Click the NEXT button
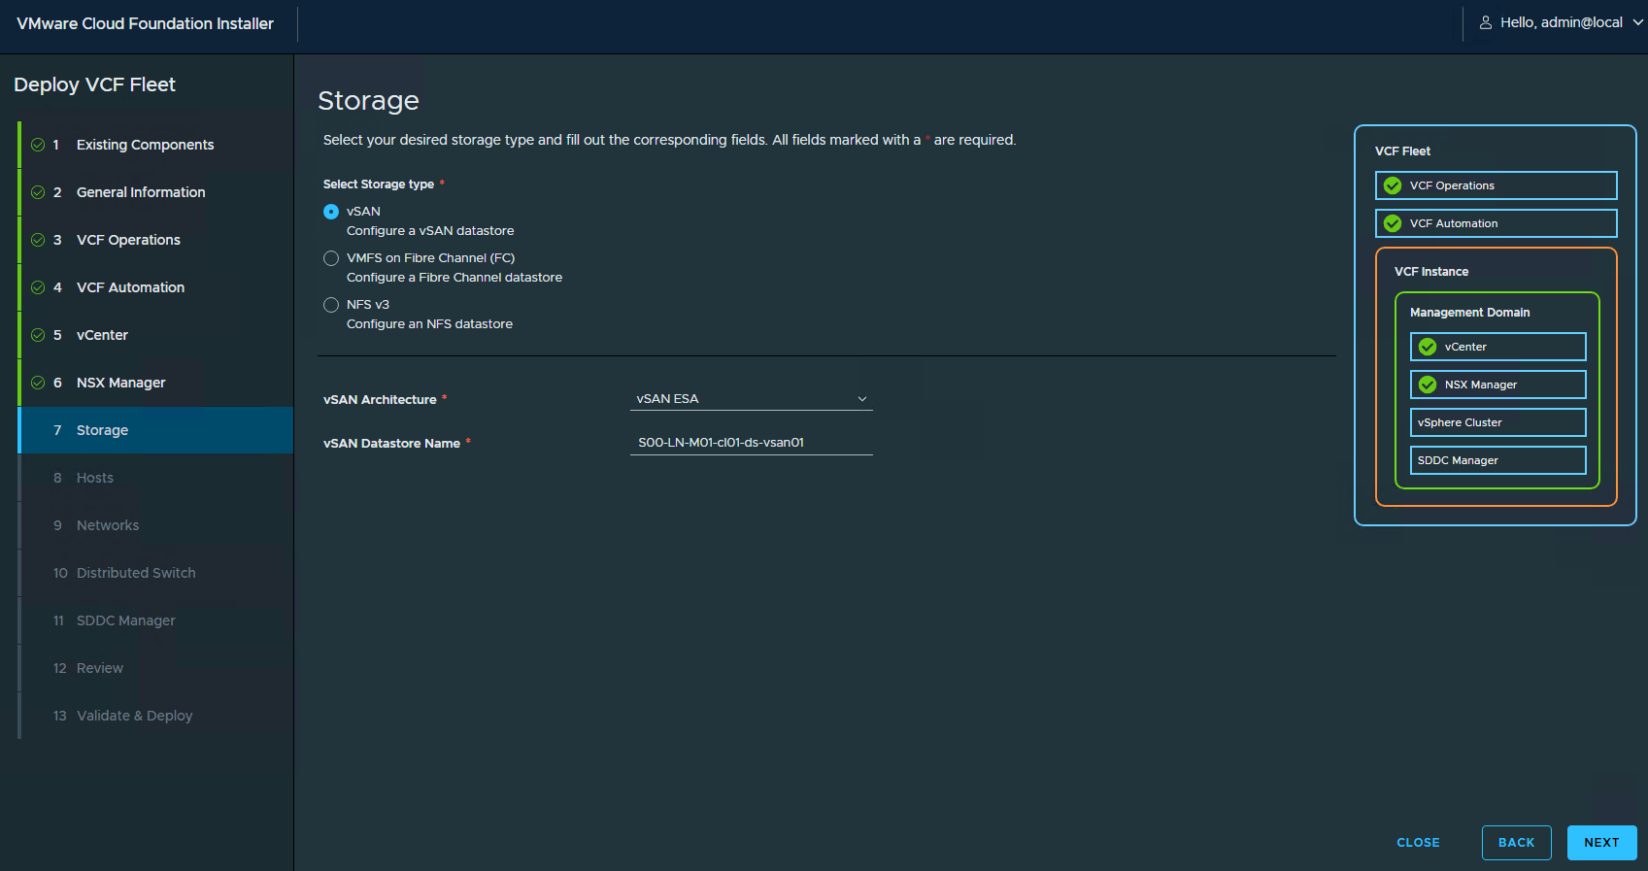 point(1601,843)
